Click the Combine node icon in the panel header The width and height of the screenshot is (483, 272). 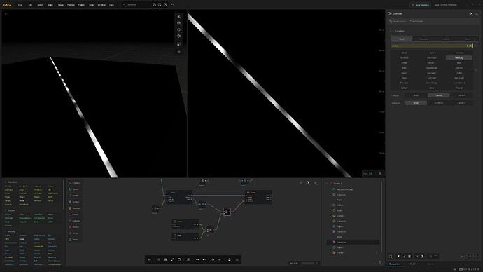click(x=391, y=13)
